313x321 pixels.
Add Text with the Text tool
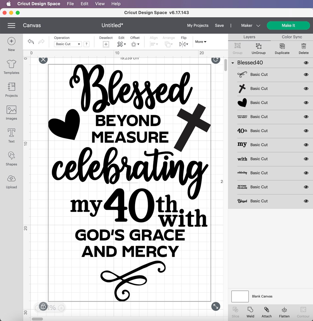tap(11, 136)
